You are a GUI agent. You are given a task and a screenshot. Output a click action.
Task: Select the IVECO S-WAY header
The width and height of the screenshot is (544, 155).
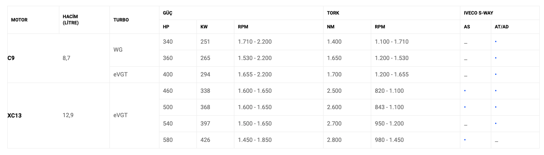click(478, 13)
